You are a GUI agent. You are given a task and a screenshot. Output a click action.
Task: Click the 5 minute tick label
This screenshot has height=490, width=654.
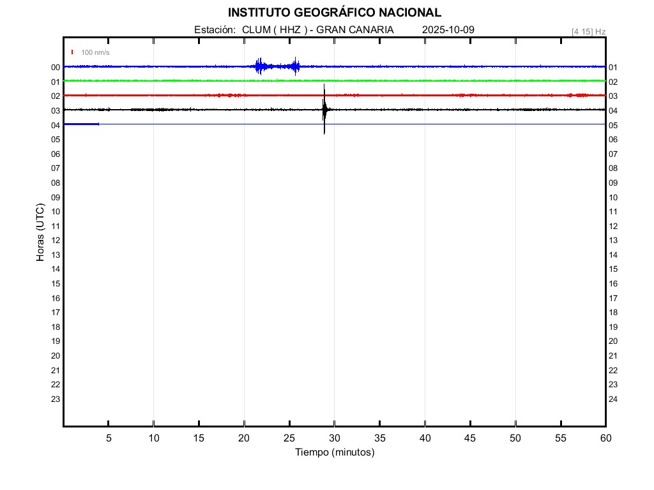pos(109,438)
